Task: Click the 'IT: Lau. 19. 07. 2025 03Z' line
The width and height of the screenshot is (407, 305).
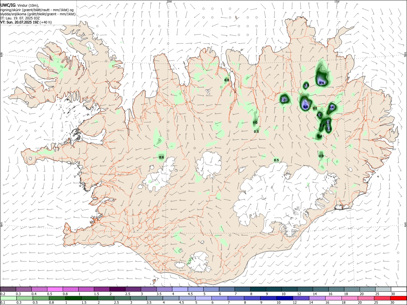Action: [20, 18]
